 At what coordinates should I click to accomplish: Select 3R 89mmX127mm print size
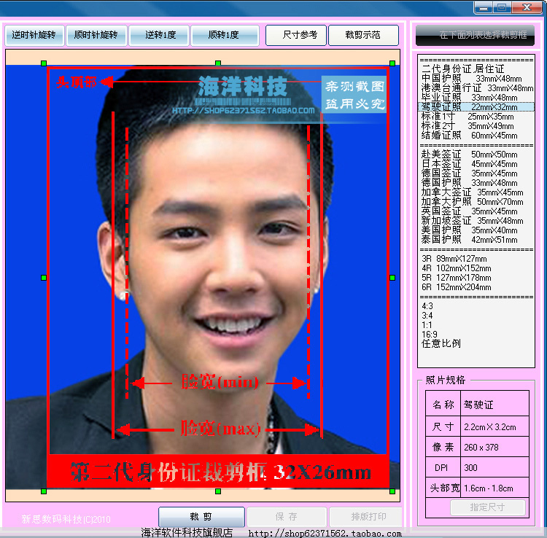point(476,259)
